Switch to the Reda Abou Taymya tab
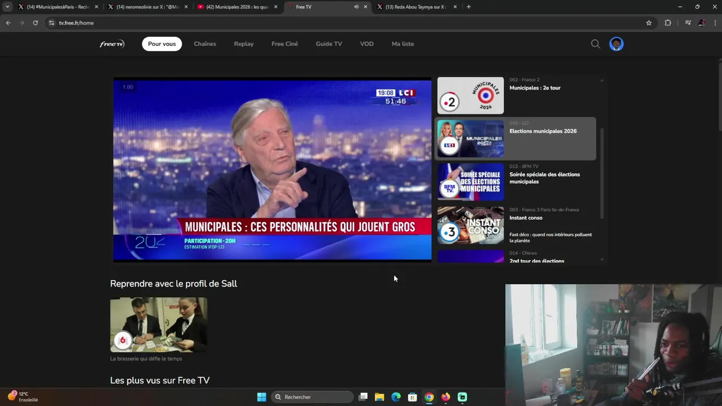The height and width of the screenshot is (406, 722). [x=416, y=7]
